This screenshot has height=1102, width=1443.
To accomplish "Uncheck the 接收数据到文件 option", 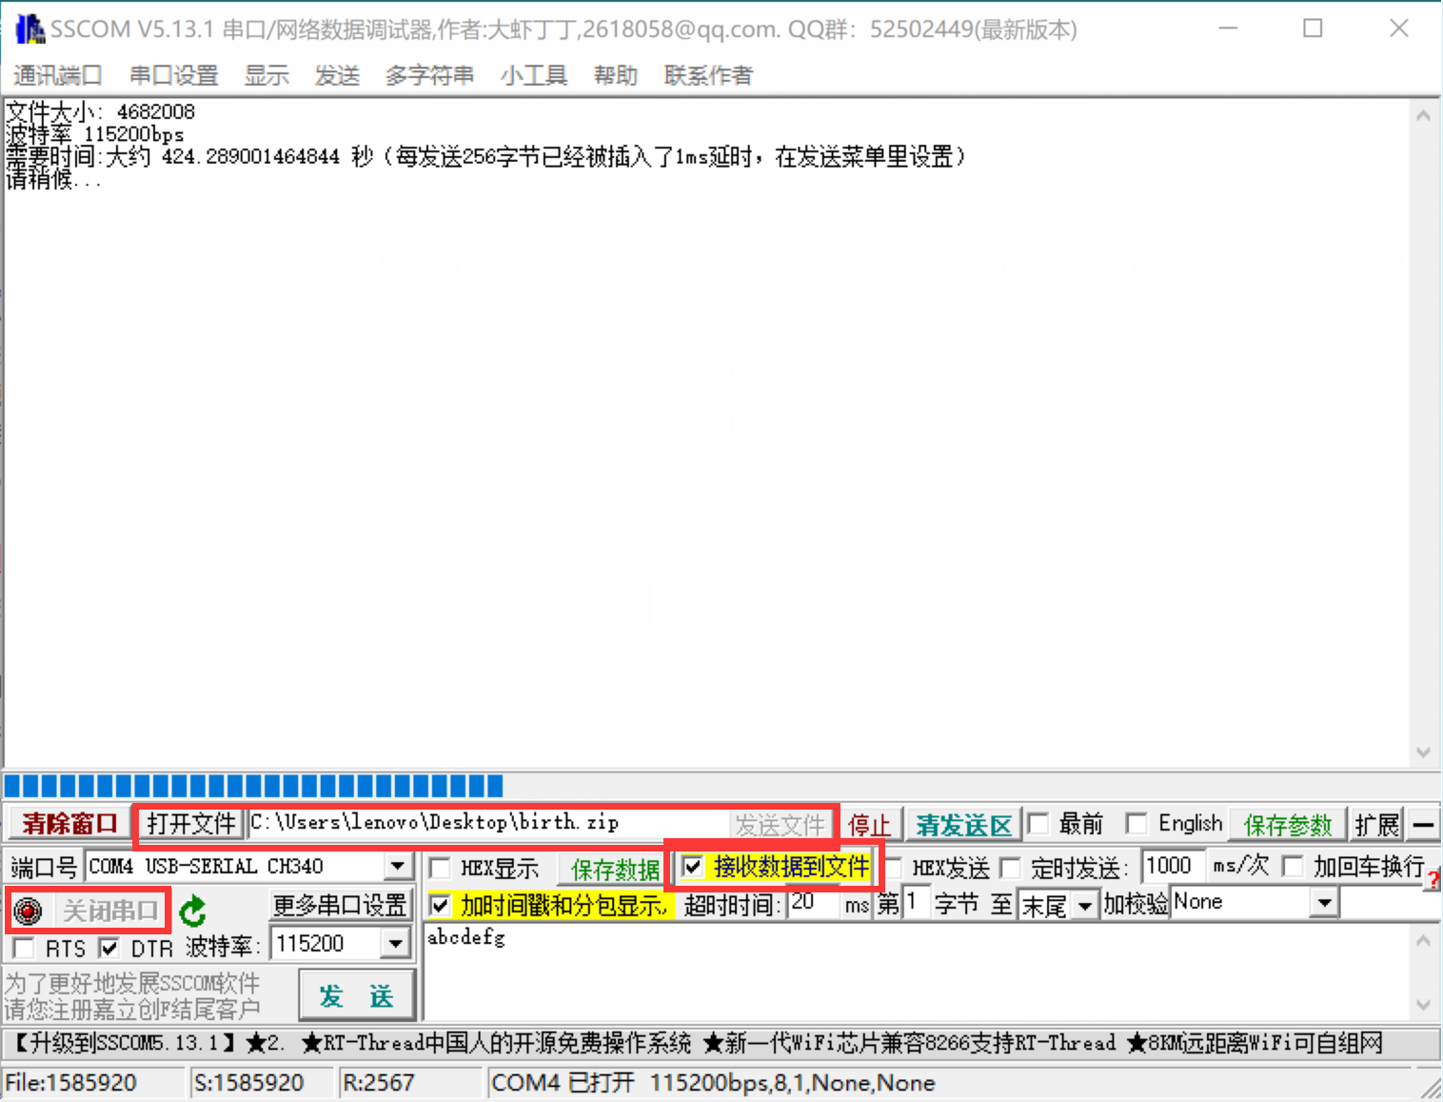I will point(693,867).
